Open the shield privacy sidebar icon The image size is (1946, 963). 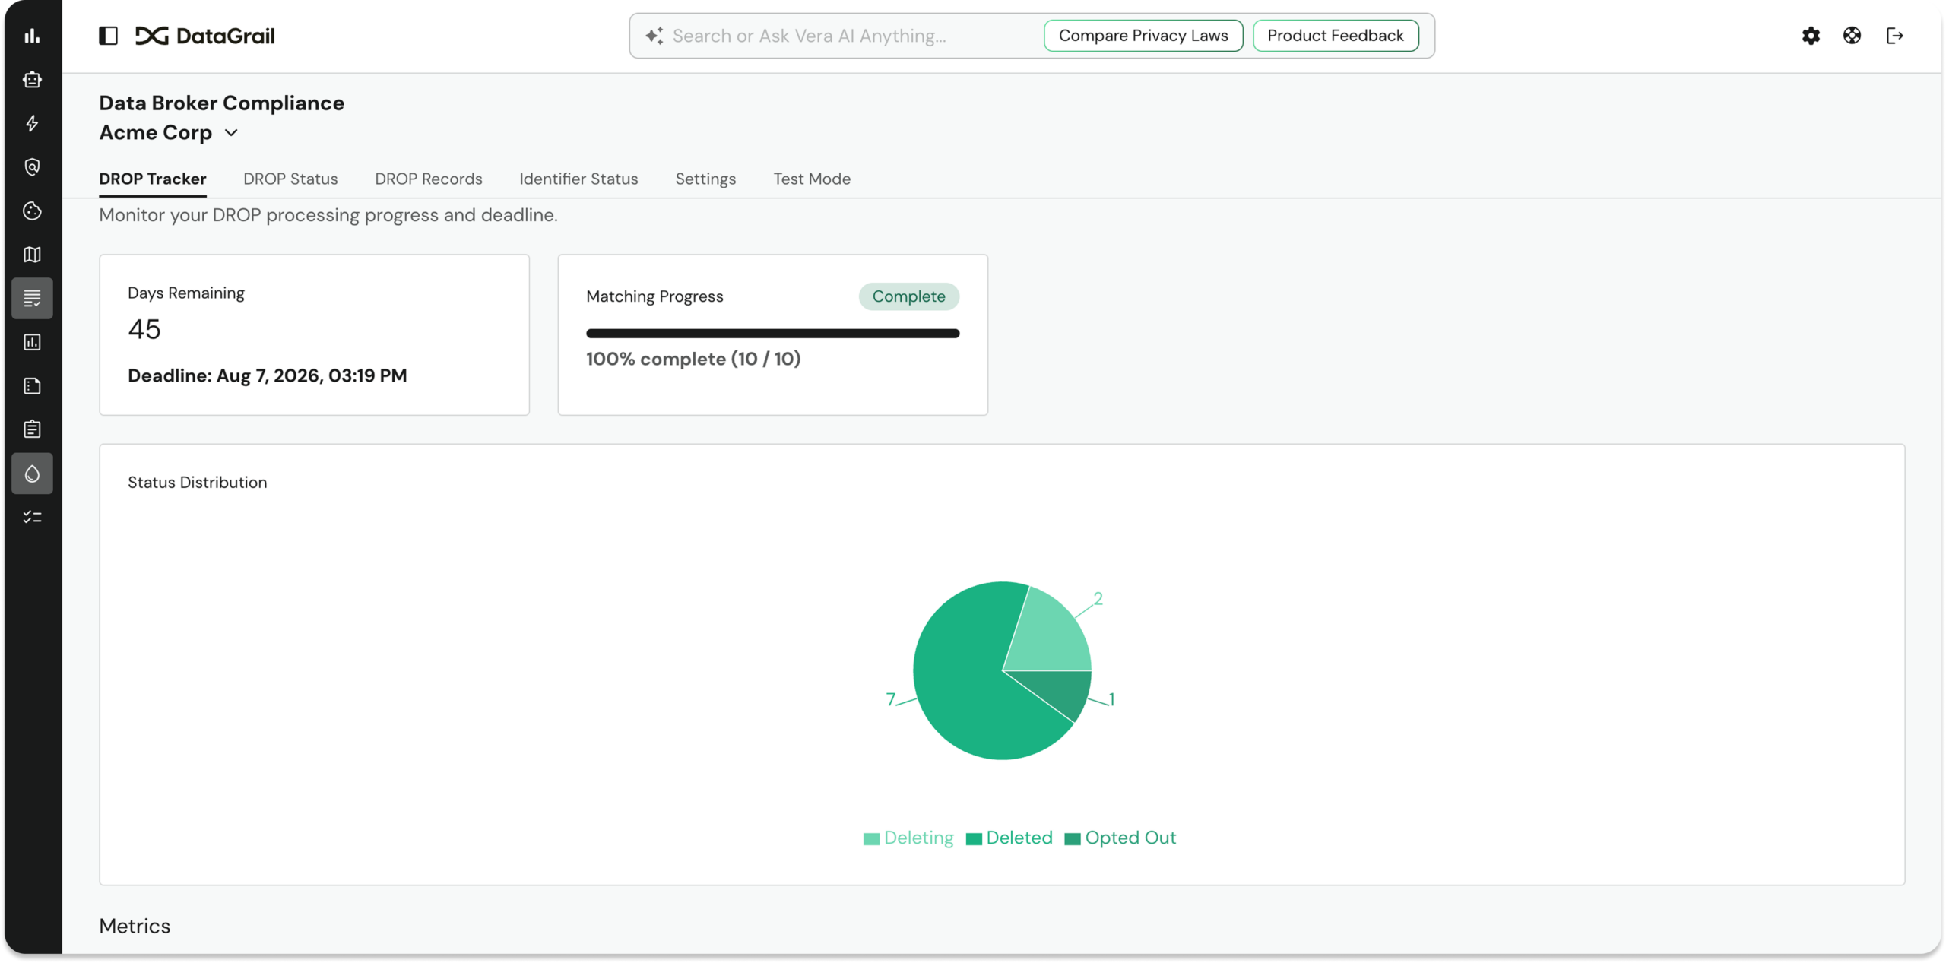point(32,167)
